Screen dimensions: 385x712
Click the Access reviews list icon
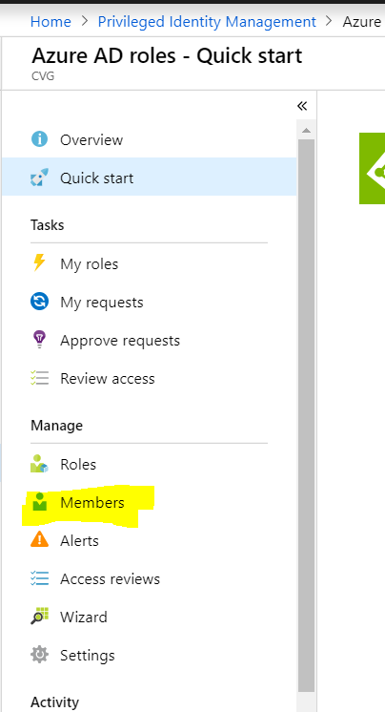point(39,578)
